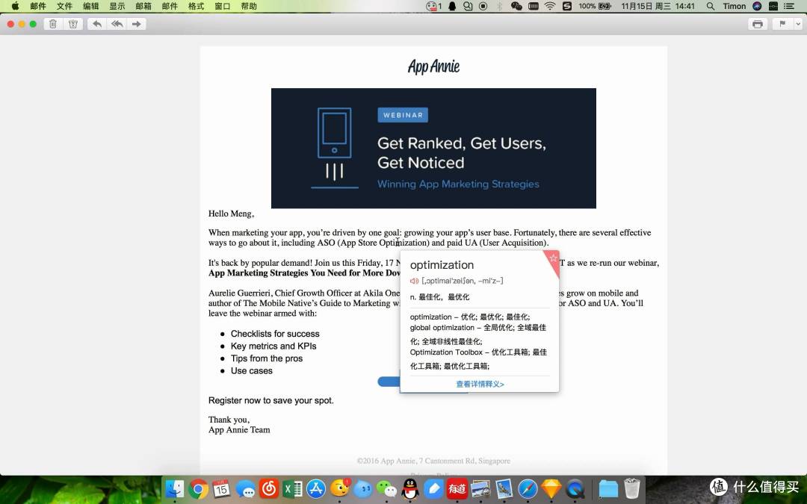Image resolution: width=807 pixels, height=504 pixels.
Task: Open WeChat from the Dock
Action: [x=386, y=489]
